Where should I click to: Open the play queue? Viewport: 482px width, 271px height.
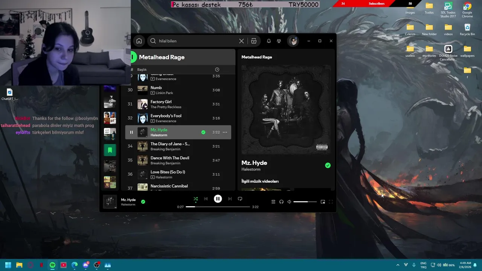[x=273, y=202]
